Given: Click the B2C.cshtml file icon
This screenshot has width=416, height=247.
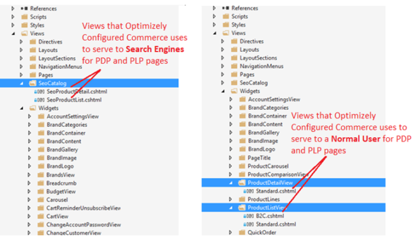Looking at the screenshot, I should coord(248,216).
